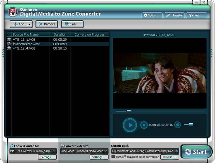Click the music note Convert audio icon

tap(12, 146)
